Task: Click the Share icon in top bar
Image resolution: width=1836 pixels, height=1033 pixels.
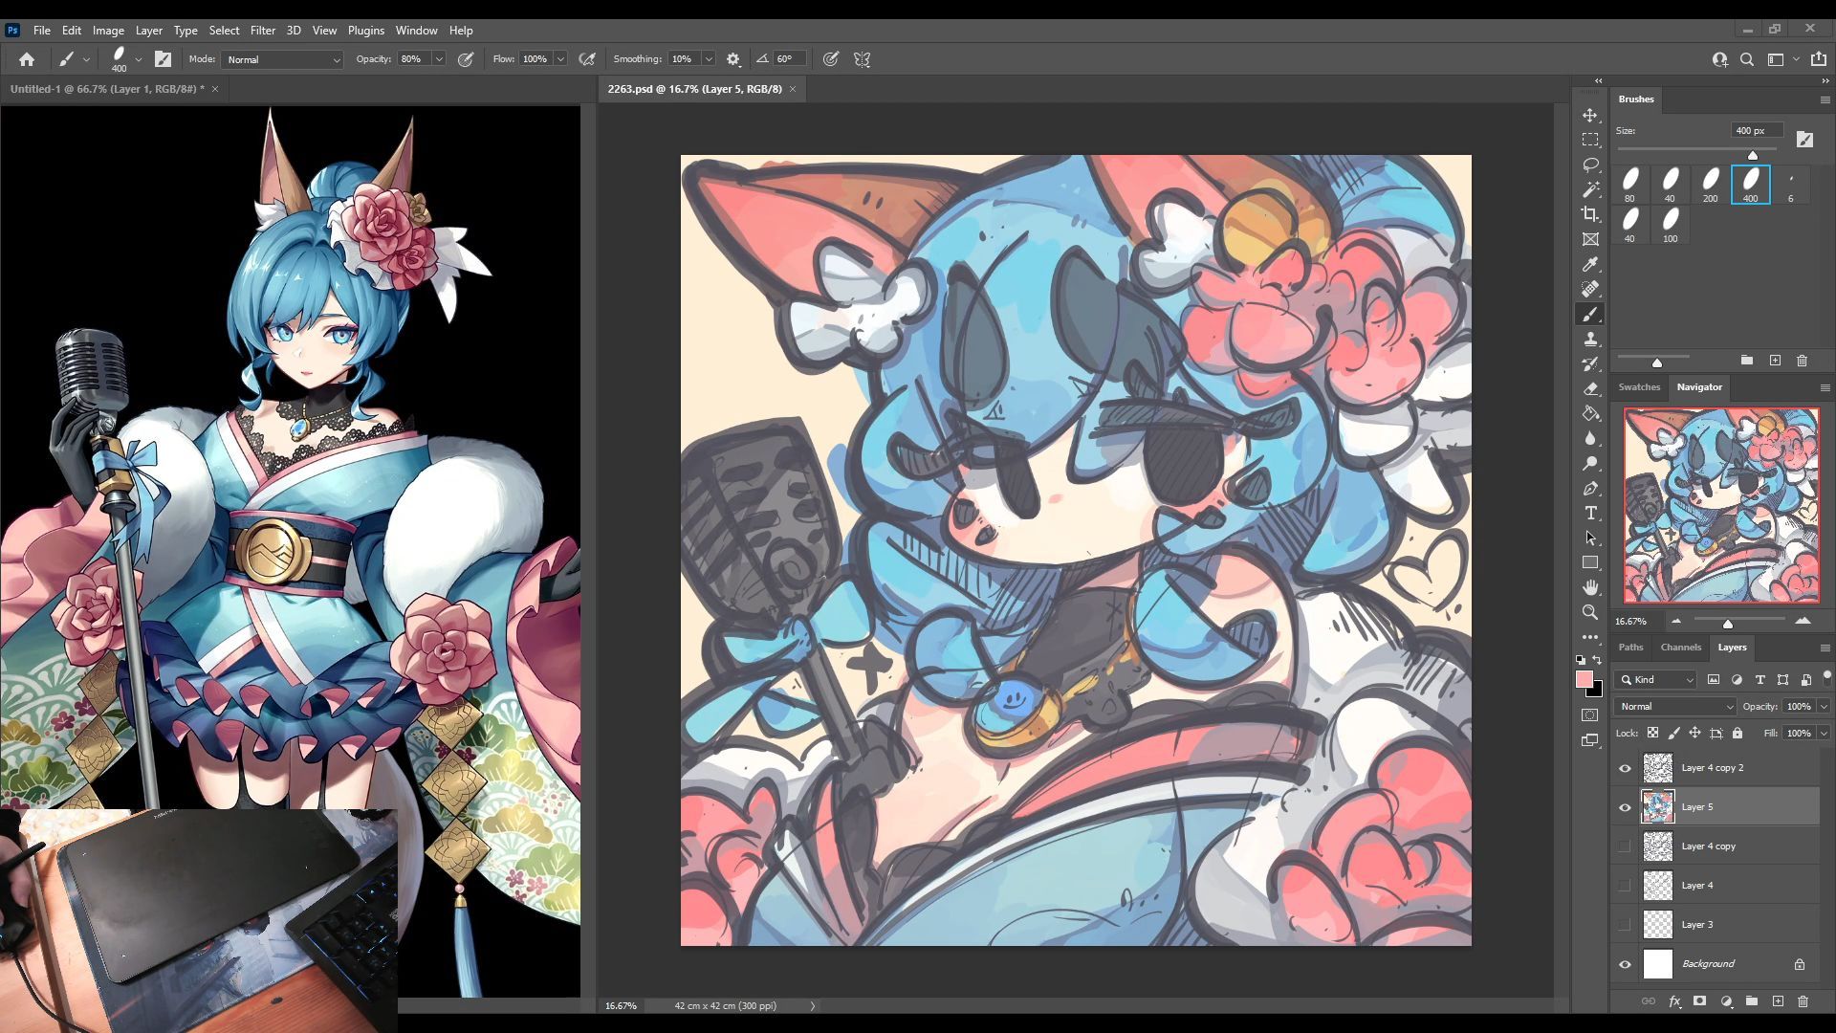Action: 1818,59
